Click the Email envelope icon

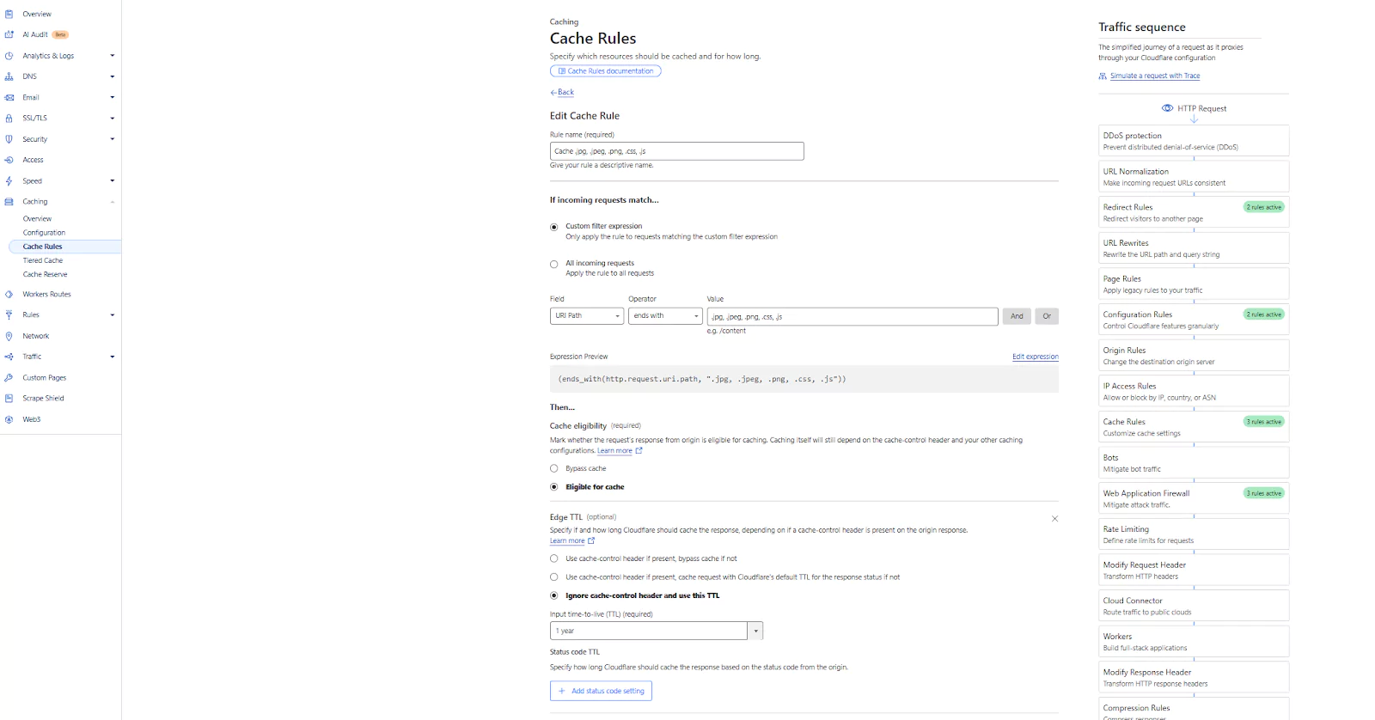[x=9, y=97]
